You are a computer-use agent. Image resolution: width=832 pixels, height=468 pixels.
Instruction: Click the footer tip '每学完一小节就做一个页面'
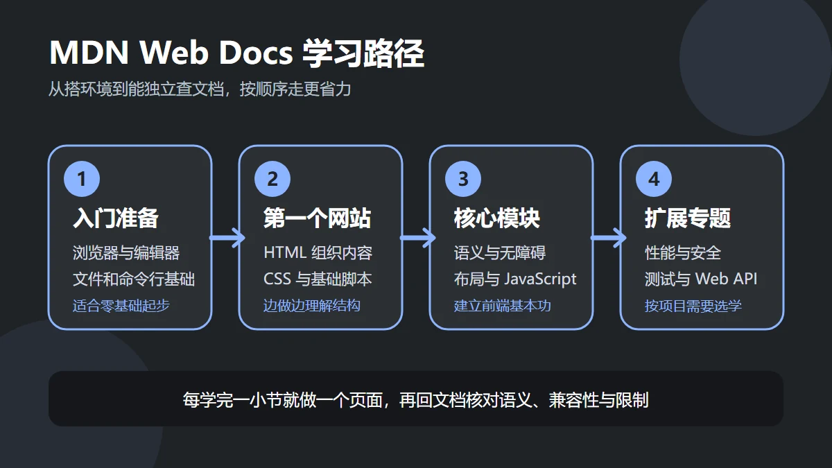point(282,400)
